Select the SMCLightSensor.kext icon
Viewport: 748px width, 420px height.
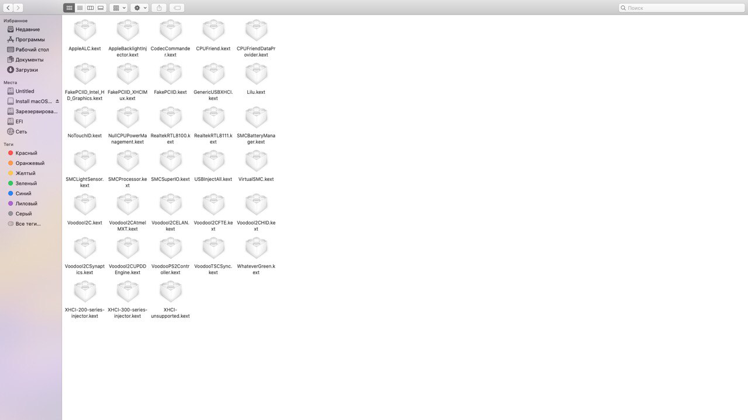[x=85, y=161]
